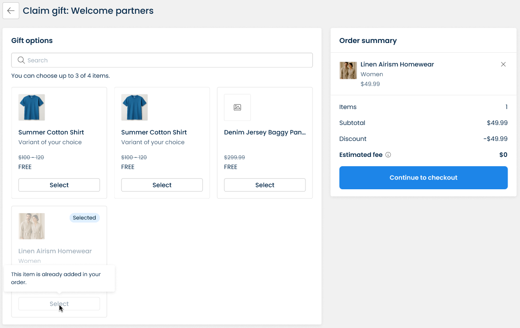The image size is (520, 328).
Task: Choose Select for Denim Jersey Baggy Pants
Action: click(265, 185)
